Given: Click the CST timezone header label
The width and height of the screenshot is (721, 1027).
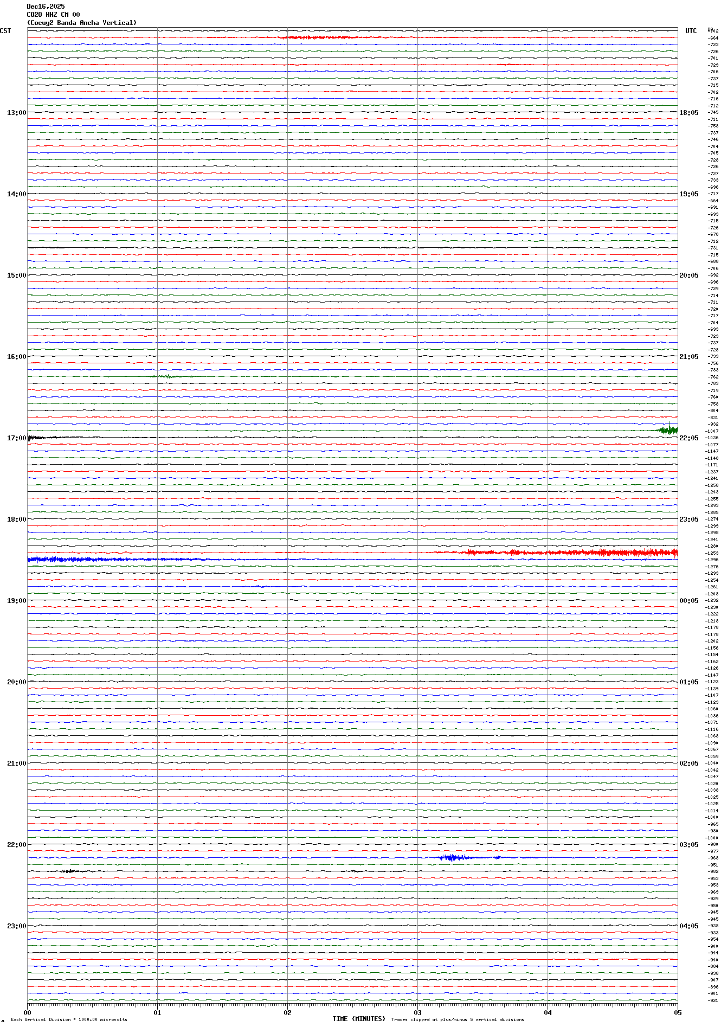Looking at the screenshot, I should tap(5, 31).
